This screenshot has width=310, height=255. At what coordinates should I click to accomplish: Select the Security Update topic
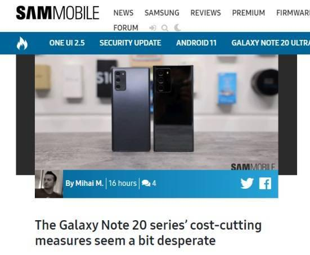tap(131, 43)
